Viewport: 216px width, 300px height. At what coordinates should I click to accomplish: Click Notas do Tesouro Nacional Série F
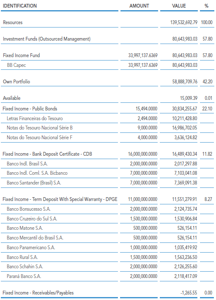tap(39, 138)
